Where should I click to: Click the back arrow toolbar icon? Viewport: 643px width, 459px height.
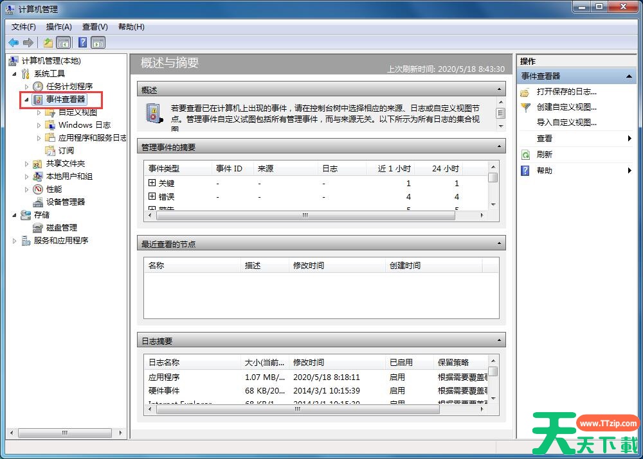(14, 42)
